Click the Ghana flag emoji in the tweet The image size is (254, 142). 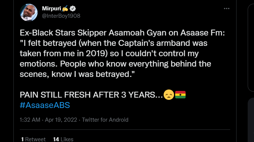tap(180, 95)
